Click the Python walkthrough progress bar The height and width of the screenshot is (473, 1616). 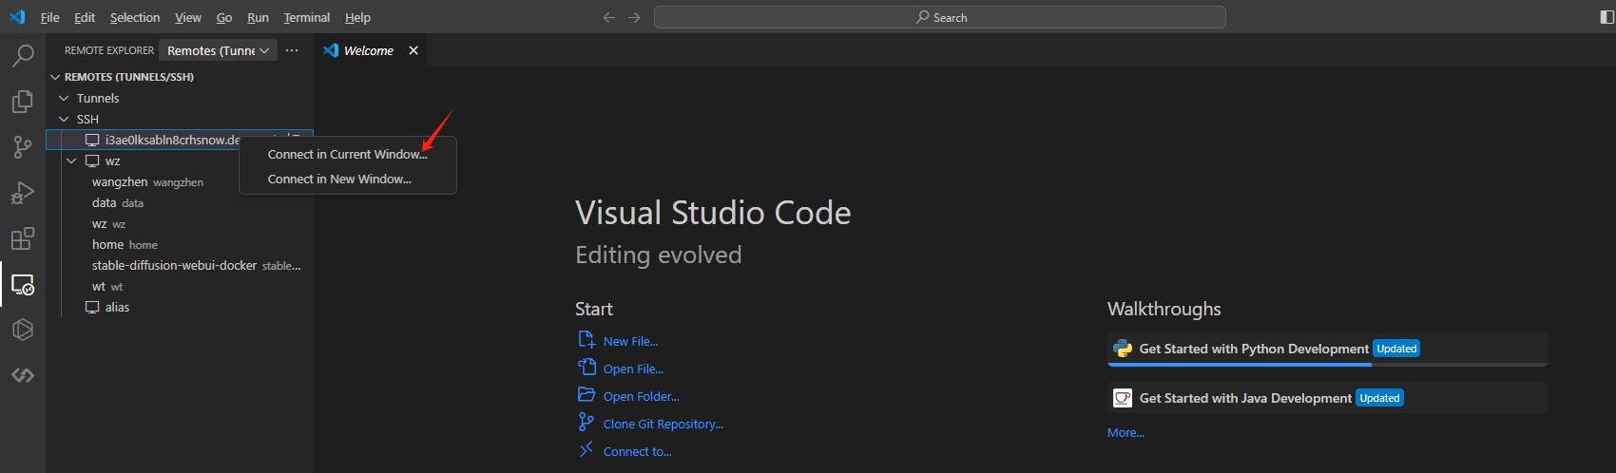1328,364
